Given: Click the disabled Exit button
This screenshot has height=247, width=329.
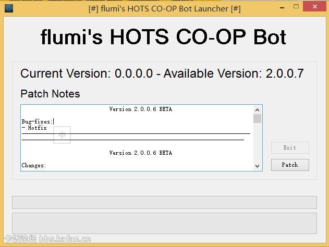Looking at the screenshot, I should (x=290, y=147).
